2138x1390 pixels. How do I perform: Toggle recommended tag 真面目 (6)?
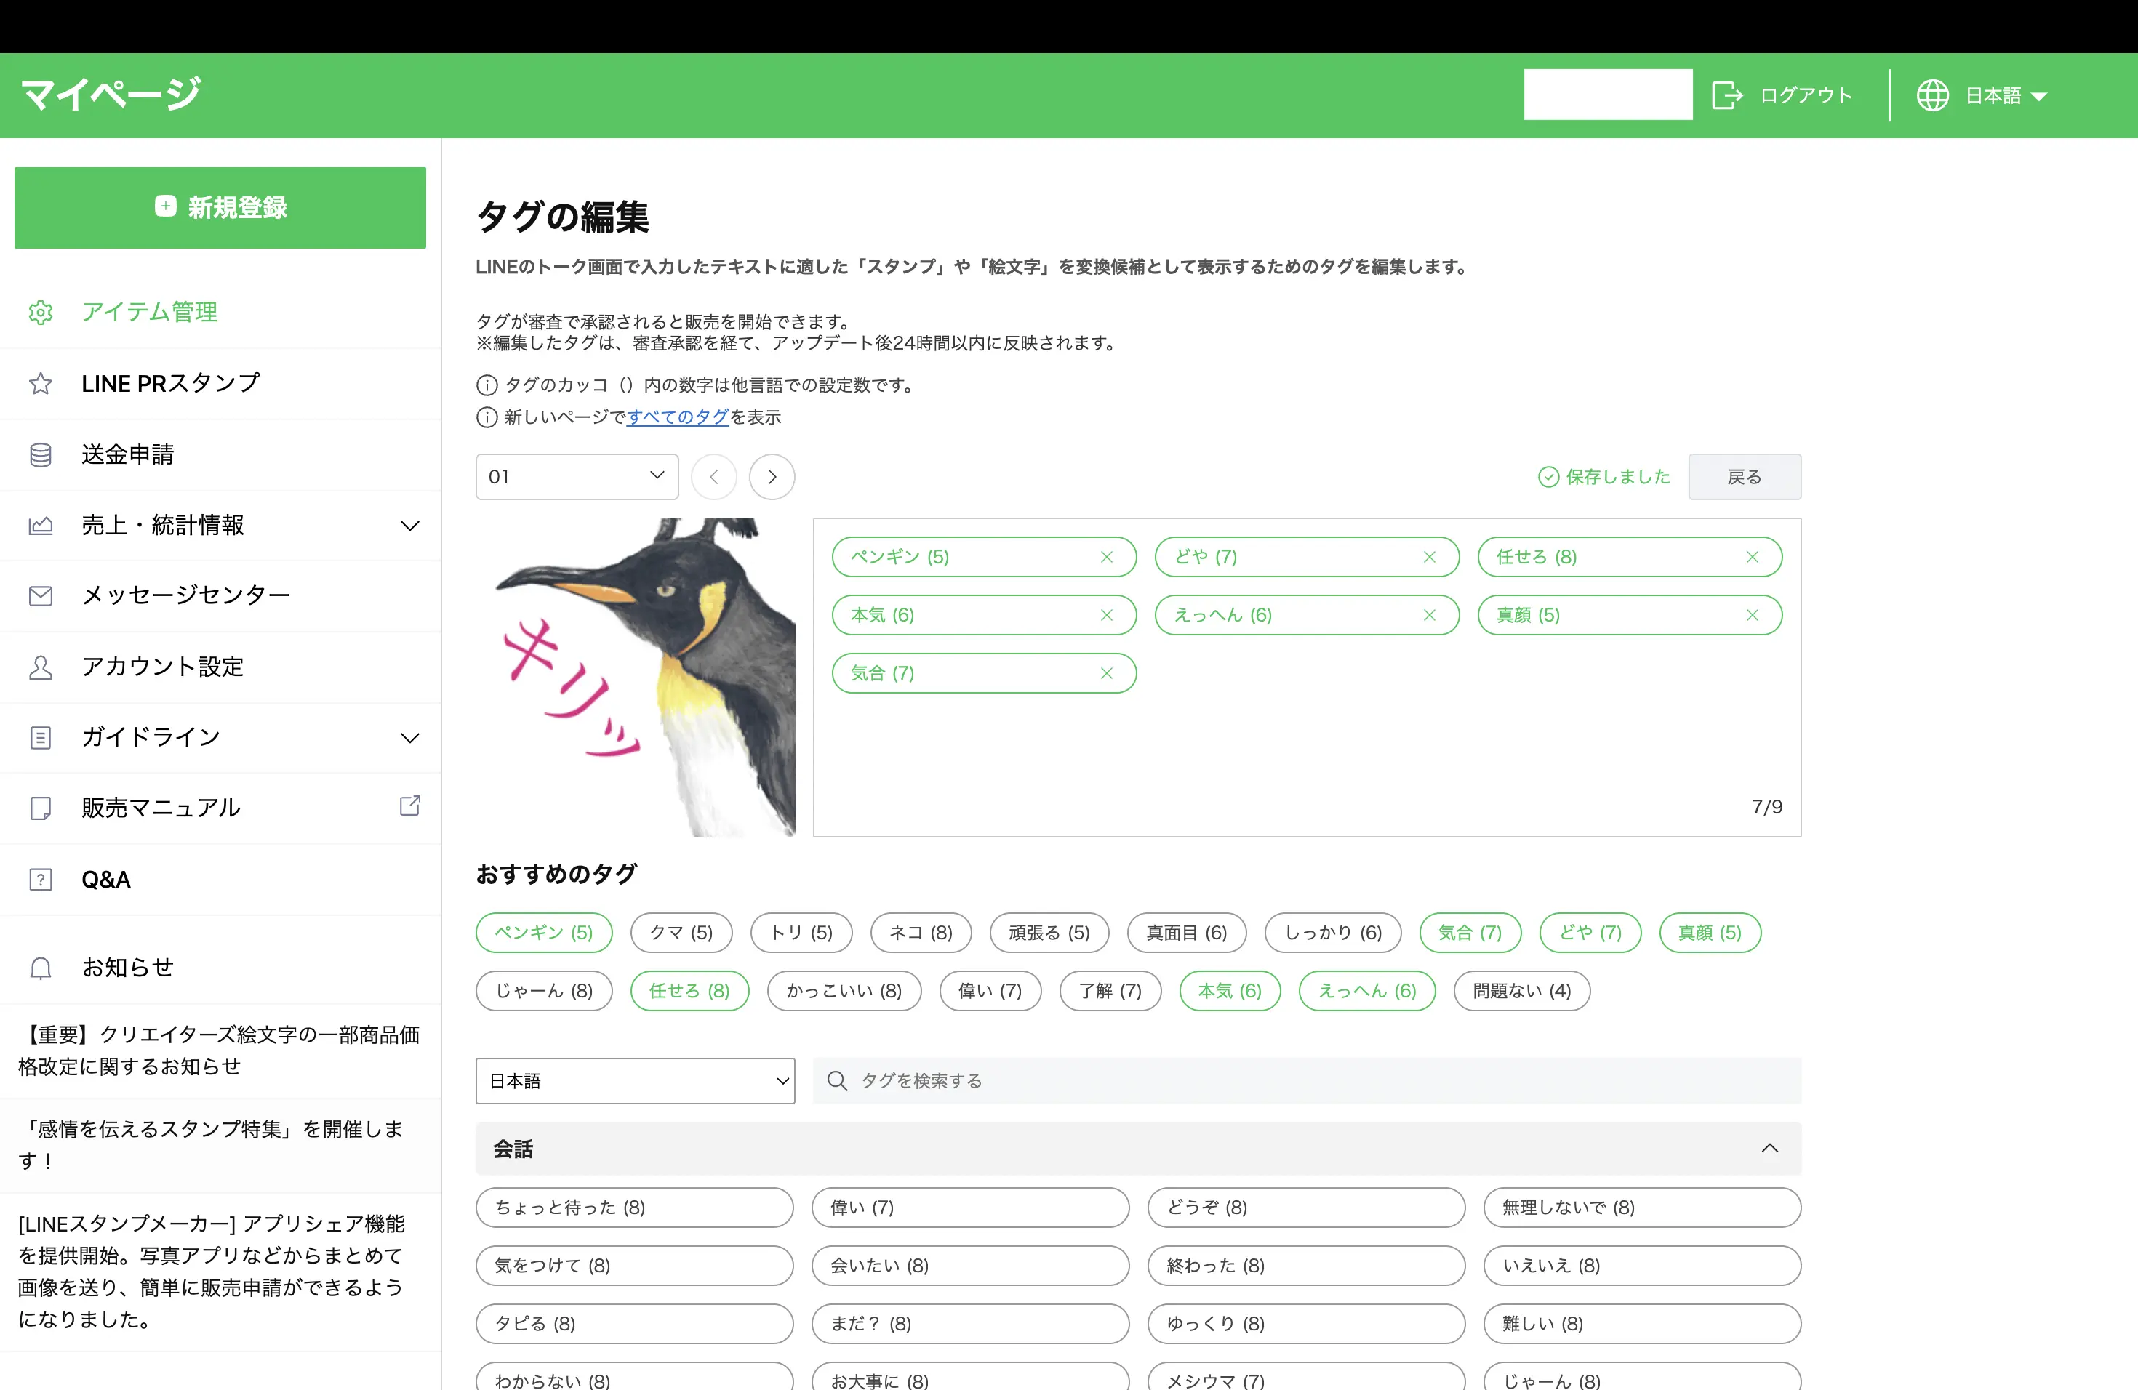(x=1187, y=932)
